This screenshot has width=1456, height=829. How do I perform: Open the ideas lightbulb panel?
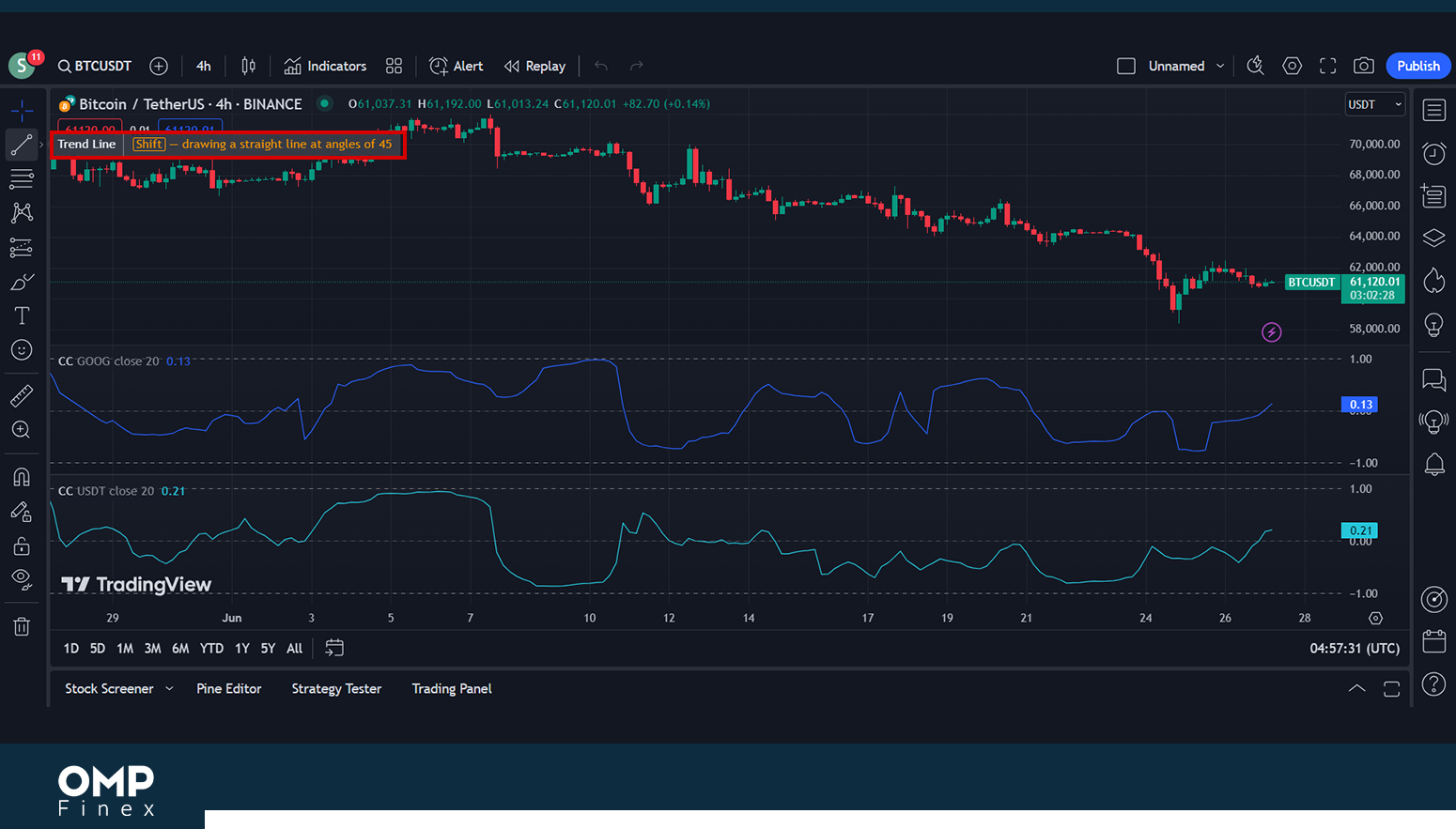[1434, 325]
